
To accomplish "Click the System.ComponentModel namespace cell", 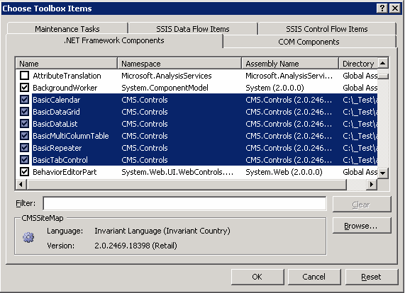I will (165, 88).
